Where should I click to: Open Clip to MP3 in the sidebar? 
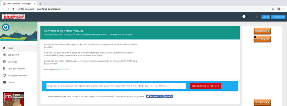coord(19,55)
